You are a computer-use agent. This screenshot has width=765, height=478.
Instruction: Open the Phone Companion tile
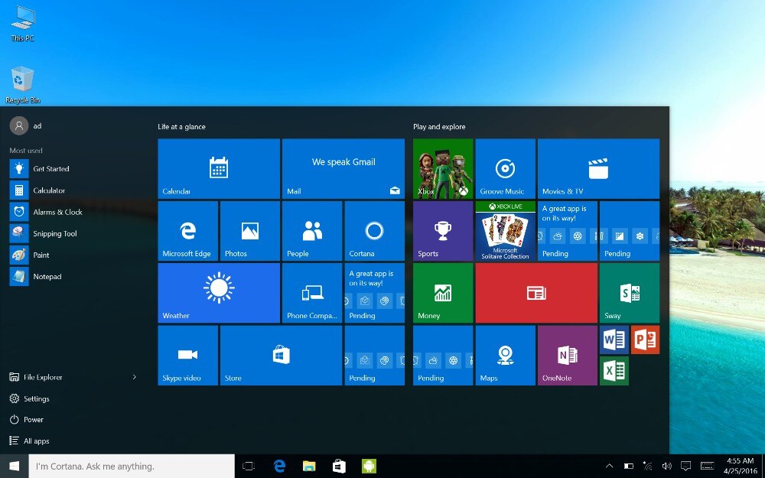312,293
